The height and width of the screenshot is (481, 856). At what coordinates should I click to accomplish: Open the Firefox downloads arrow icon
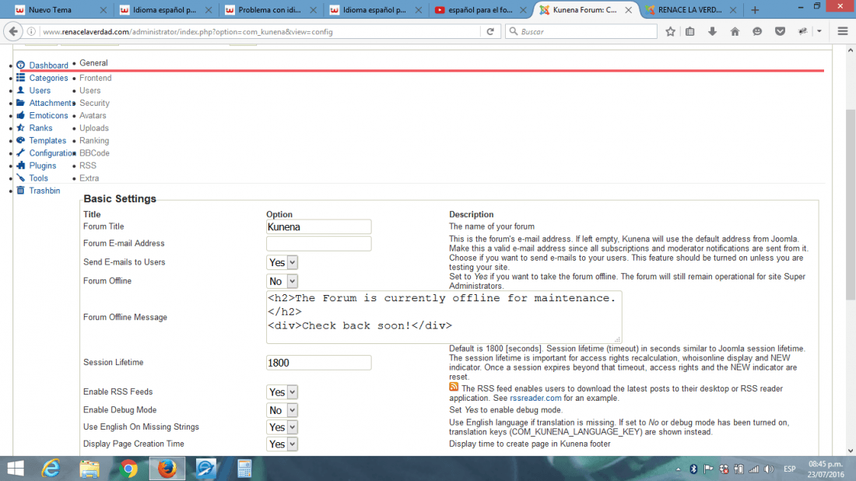[x=712, y=32]
